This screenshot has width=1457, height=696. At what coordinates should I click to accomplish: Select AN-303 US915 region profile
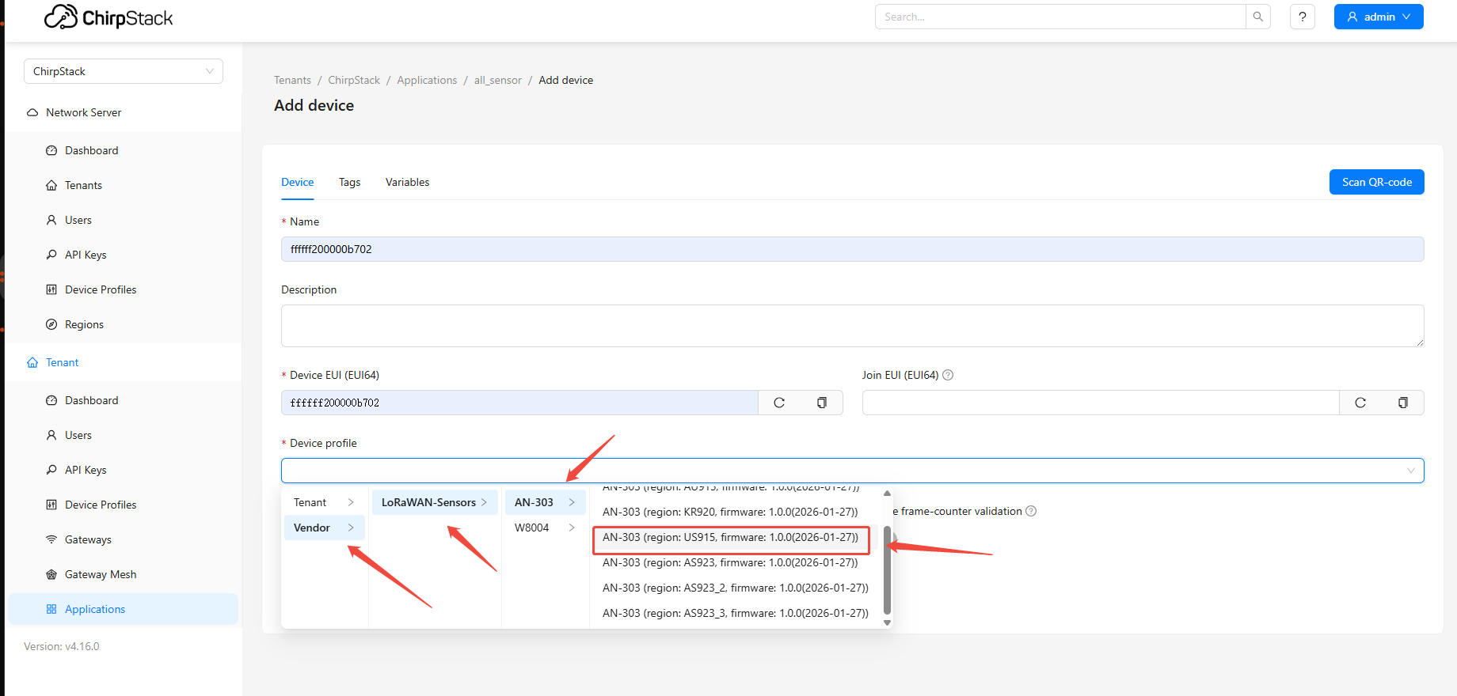pos(730,538)
